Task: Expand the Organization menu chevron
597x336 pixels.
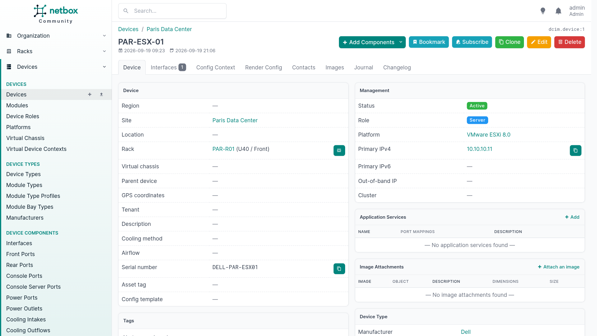Action: [x=104, y=36]
